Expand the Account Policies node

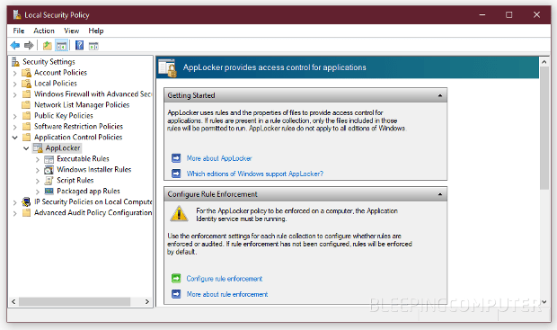coord(14,73)
